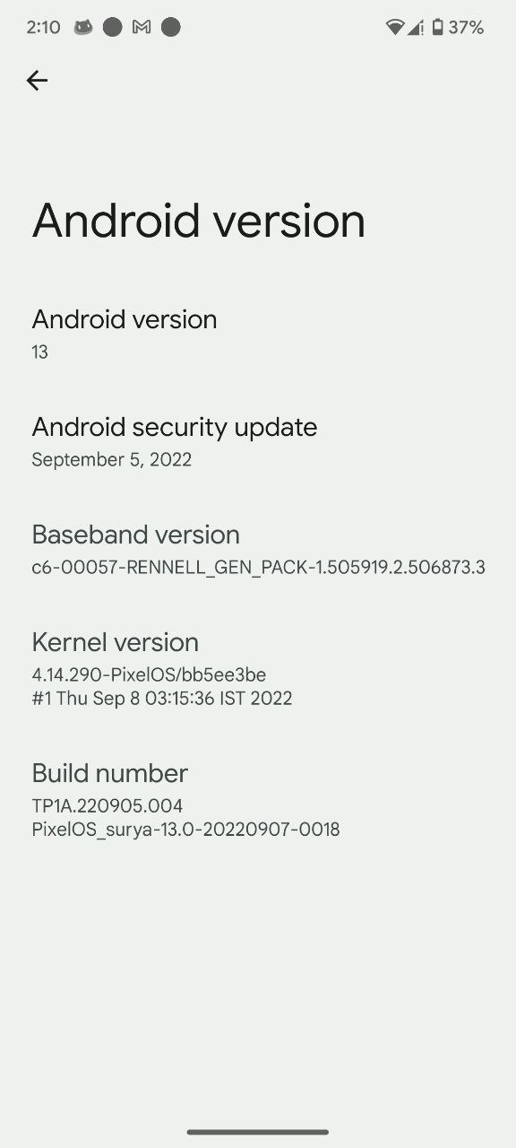Select the Kernel version label
The width and height of the screenshot is (516, 1148).
[116, 642]
